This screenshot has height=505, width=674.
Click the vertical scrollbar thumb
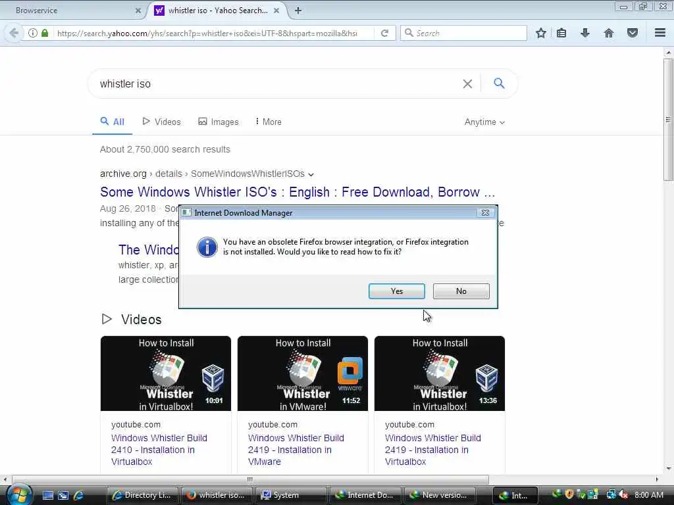pos(668,120)
